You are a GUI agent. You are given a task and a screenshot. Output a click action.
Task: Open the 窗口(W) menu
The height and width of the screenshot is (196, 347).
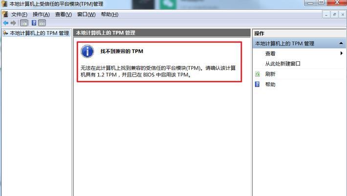(x=87, y=14)
